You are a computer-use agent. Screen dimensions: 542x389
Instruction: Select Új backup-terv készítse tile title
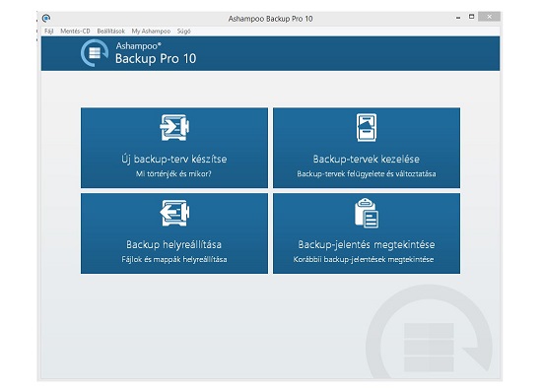click(174, 159)
